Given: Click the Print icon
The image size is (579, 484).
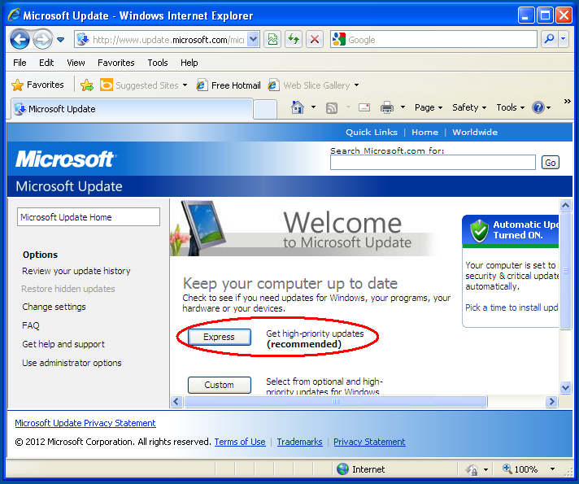Looking at the screenshot, I should [x=387, y=107].
